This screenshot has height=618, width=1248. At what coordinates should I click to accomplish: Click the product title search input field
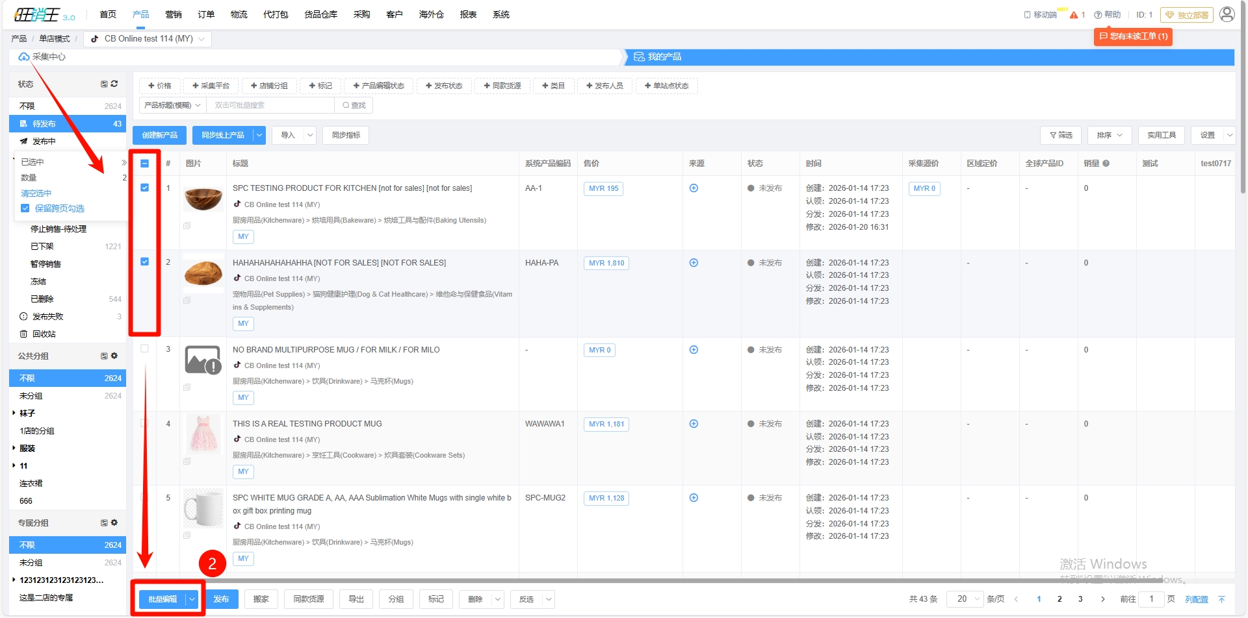(270, 105)
